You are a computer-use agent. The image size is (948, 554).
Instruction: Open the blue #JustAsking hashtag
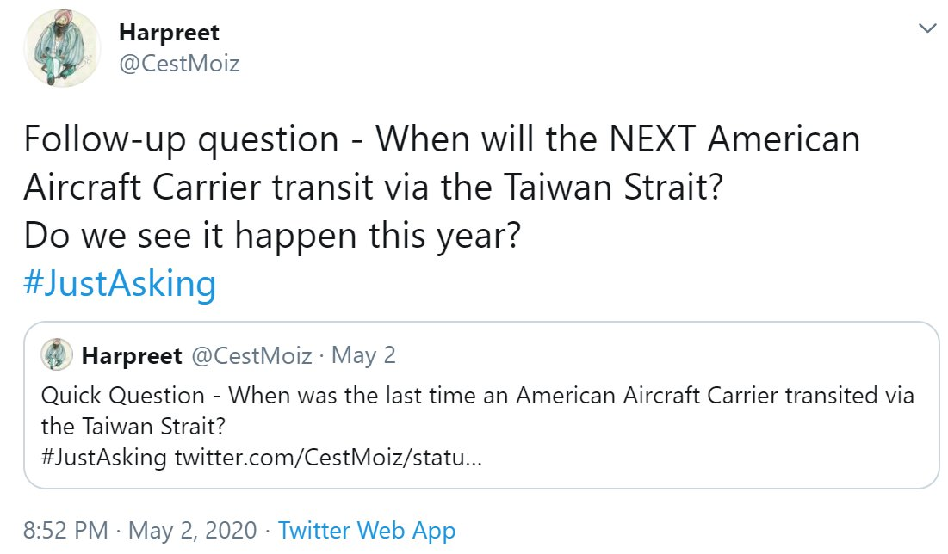(120, 283)
